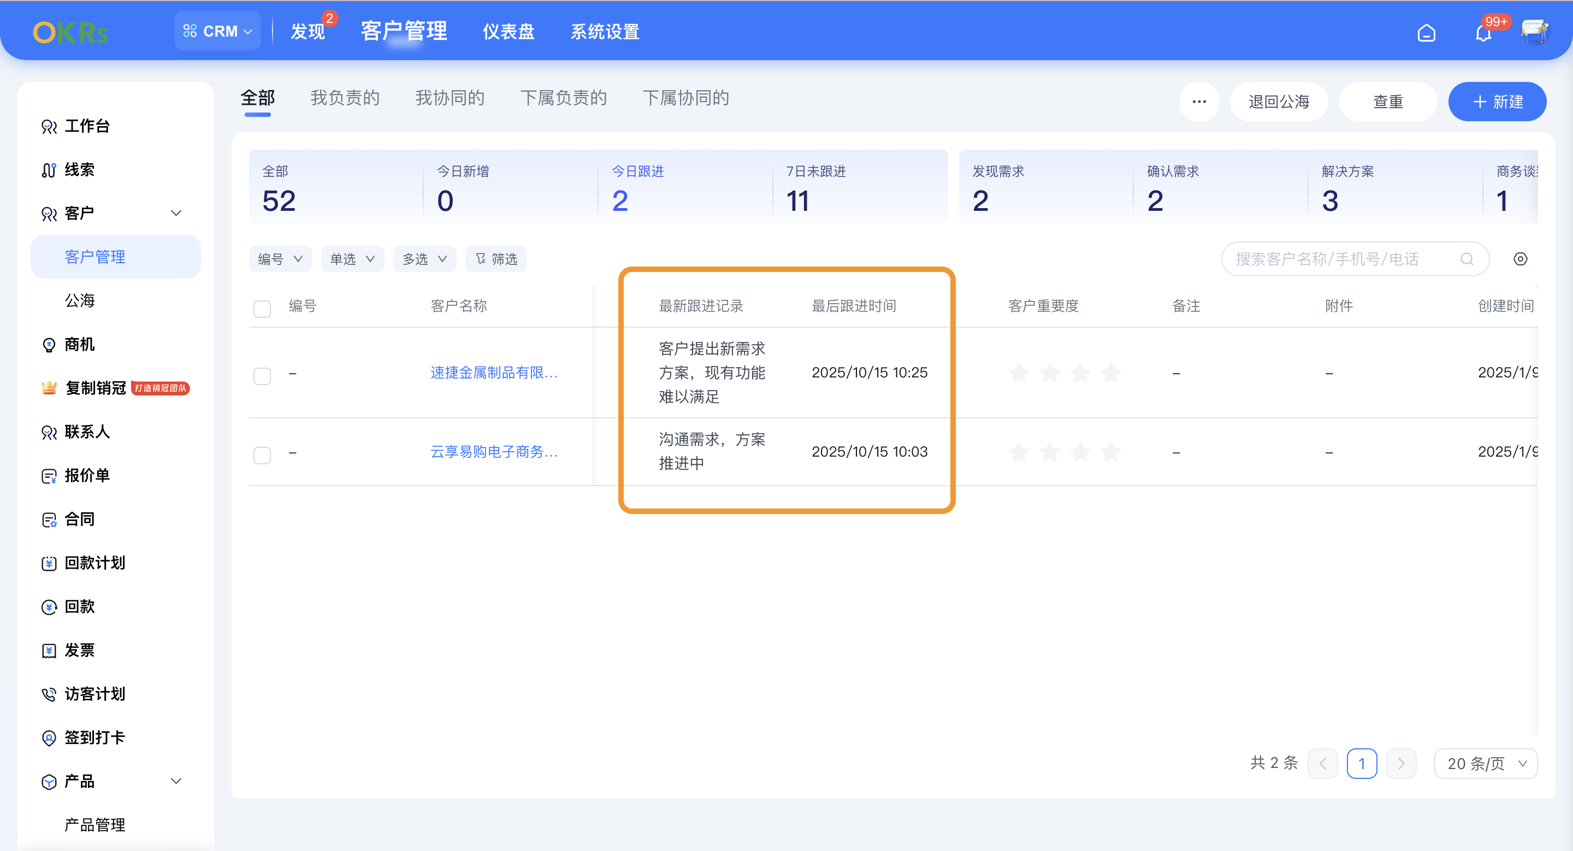
Task: Open the 20条/页 page size dropdown
Action: click(x=1486, y=763)
